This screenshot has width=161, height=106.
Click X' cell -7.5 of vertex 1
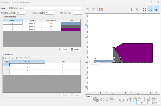pyautogui.click(x=27, y=65)
